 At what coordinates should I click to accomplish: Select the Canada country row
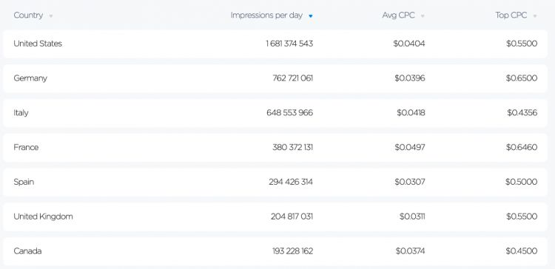275,251
